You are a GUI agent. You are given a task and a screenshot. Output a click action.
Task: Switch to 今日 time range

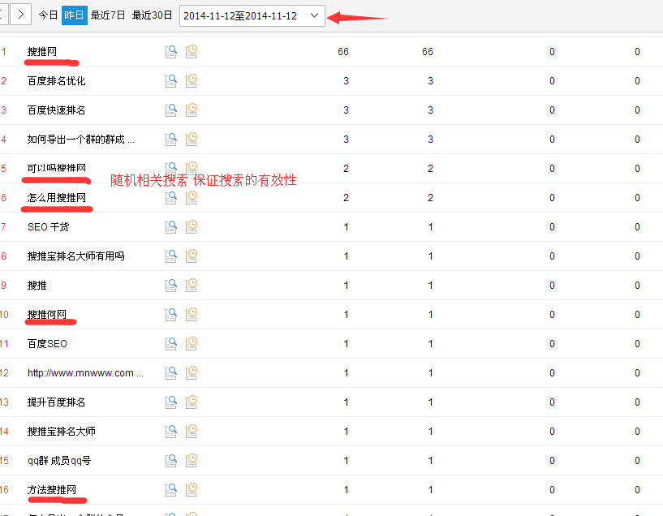click(x=49, y=15)
